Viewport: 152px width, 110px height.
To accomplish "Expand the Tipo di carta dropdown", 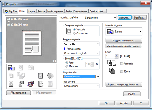I will click(x=81, y=86).
